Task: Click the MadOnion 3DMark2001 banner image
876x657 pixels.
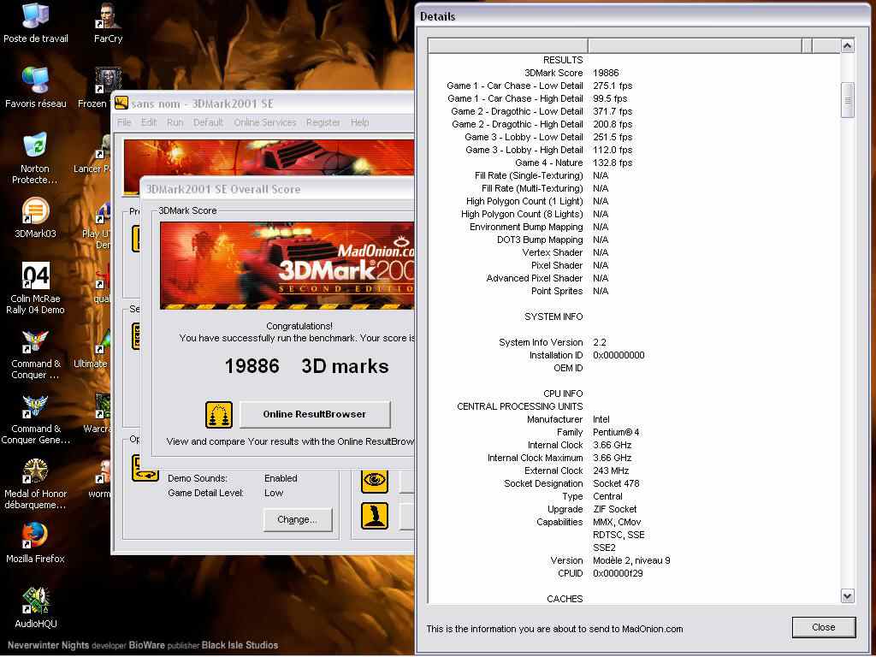Action: [x=287, y=265]
